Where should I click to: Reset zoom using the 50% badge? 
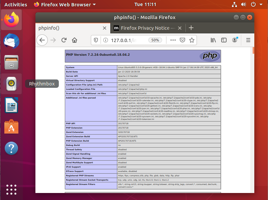(x=155, y=40)
